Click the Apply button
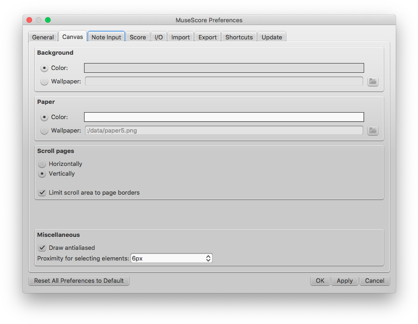This screenshot has width=418, height=324. pyautogui.click(x=345, y=280)
